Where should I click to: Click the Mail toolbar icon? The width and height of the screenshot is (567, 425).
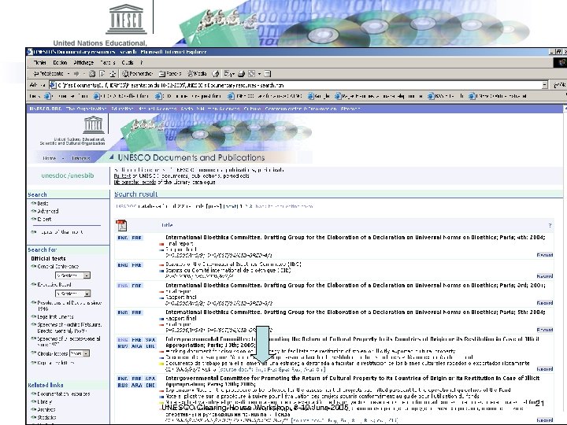coord(228,74)
